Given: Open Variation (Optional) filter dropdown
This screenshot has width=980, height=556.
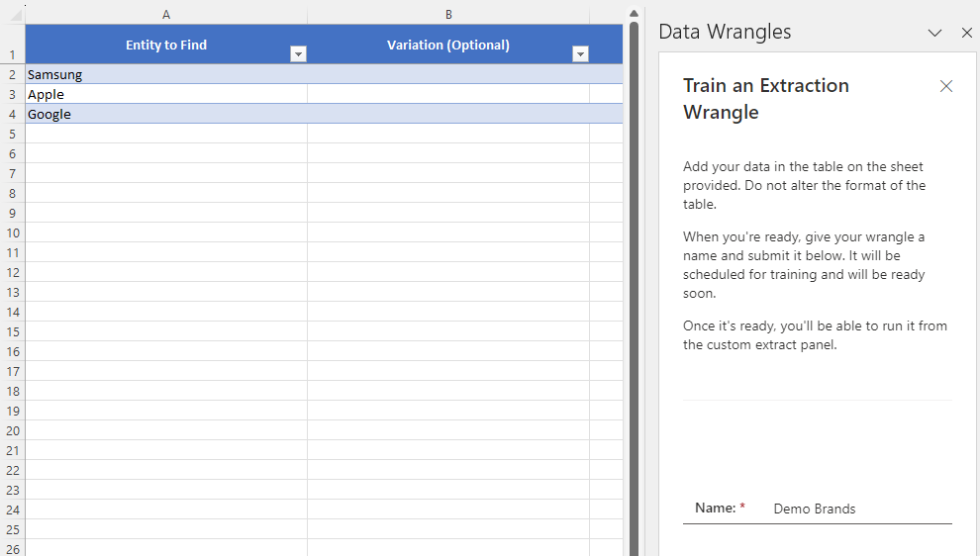Looking at the screenshot, I should pyautogui.click(x=581, y=54).
